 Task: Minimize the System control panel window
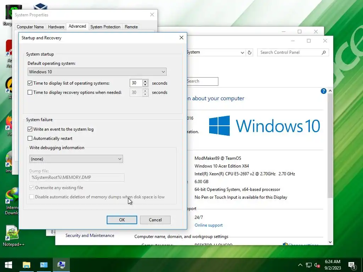pos(292,41)
